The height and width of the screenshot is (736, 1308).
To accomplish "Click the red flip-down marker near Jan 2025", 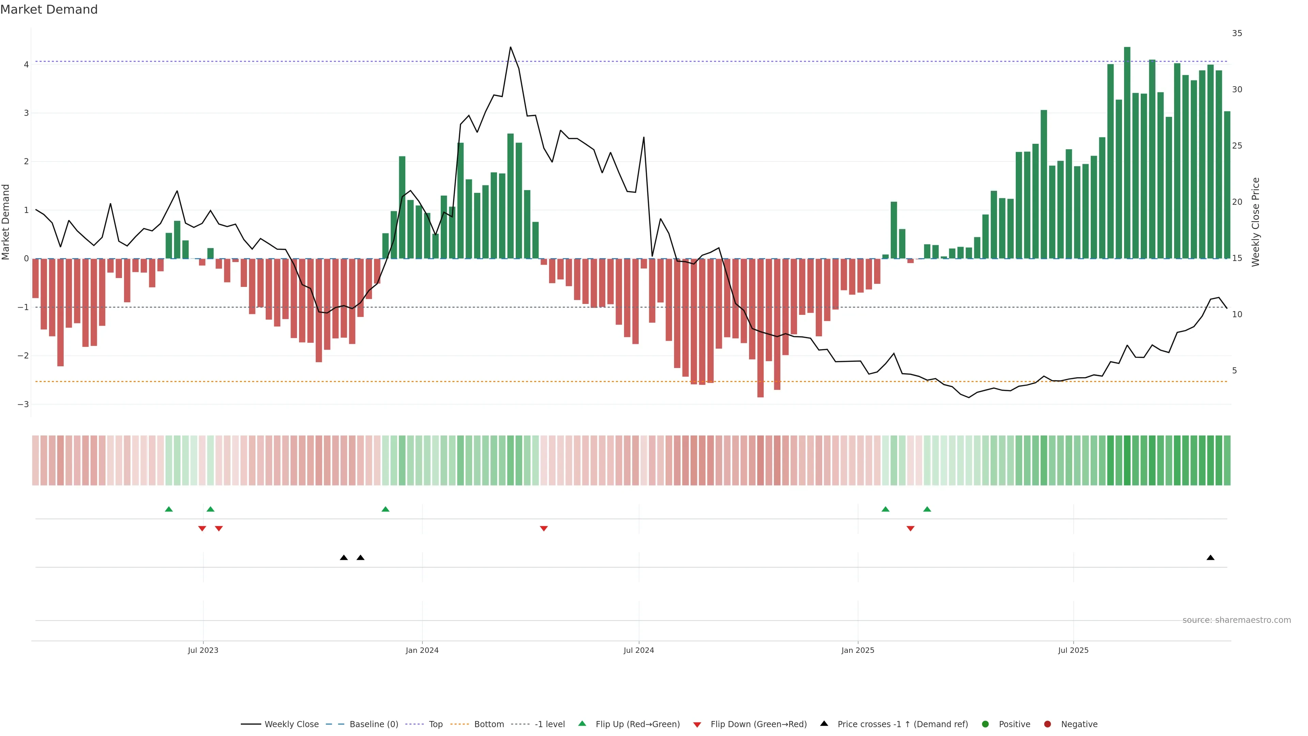I will (x=910, y=529).
